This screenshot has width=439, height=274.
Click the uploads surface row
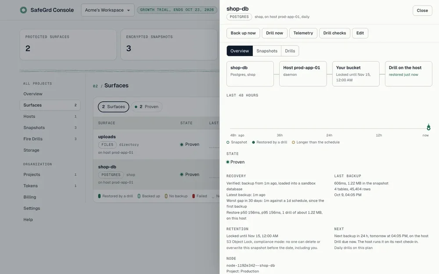(156, 144)
